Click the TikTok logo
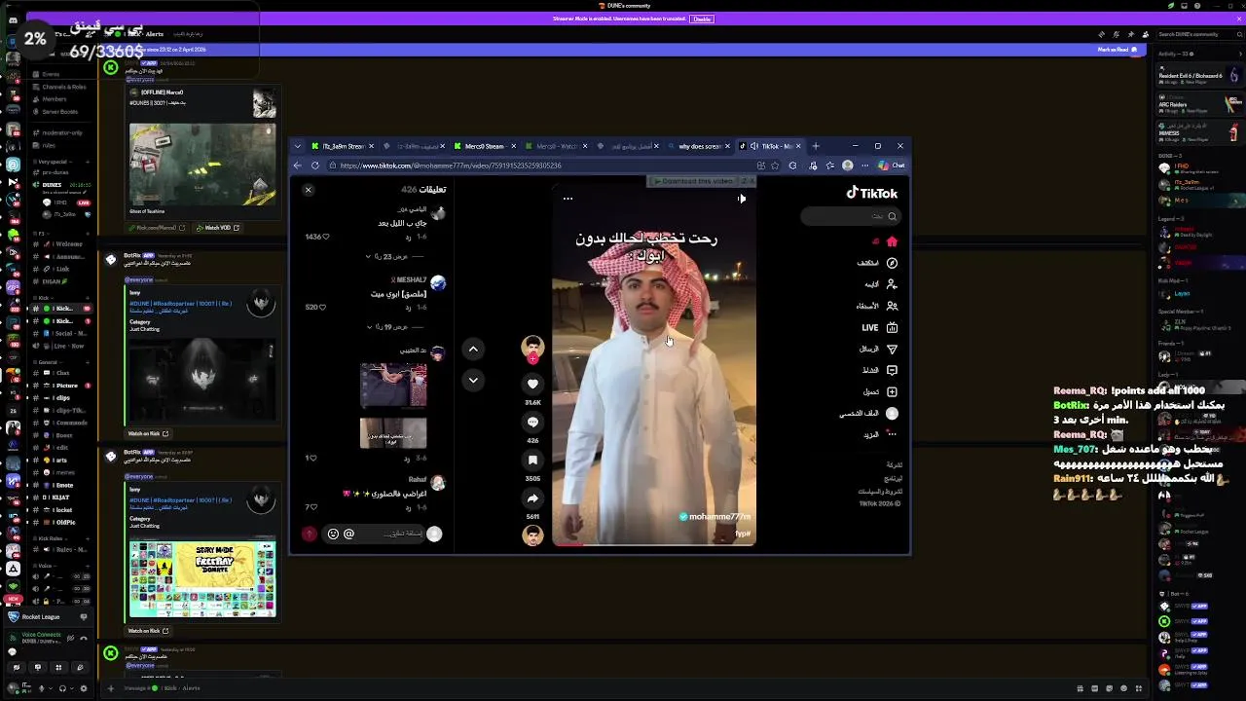This screenshot has width=1246, height=701. pos(871,193)
